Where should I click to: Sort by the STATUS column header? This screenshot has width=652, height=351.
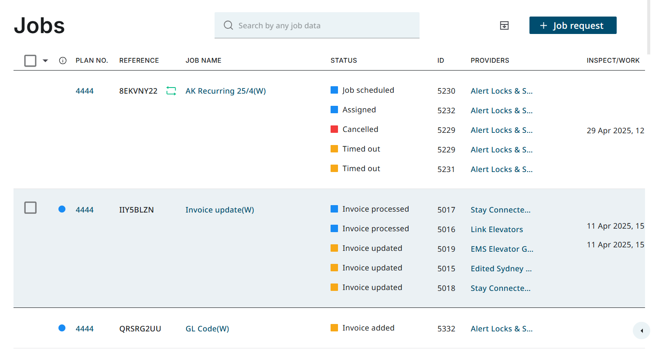click(344, 61)
